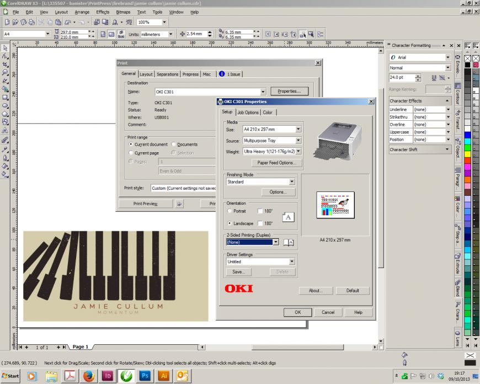Select Current document print range
480x384 pixels.
point(131,144)
